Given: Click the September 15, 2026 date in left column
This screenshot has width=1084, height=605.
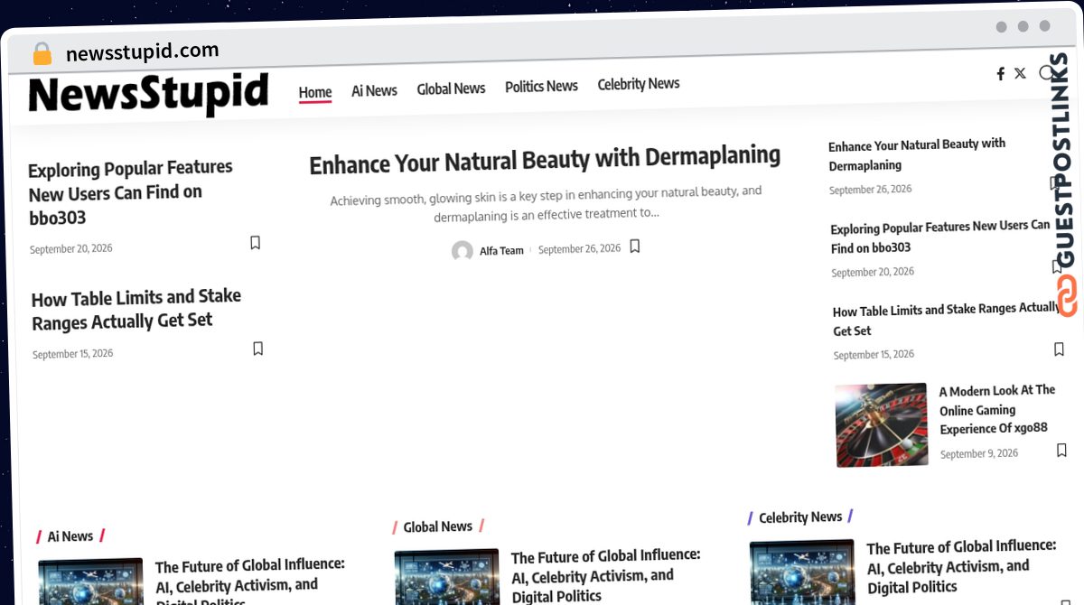Looking at the screenshot, I should (x=73, y=354).
